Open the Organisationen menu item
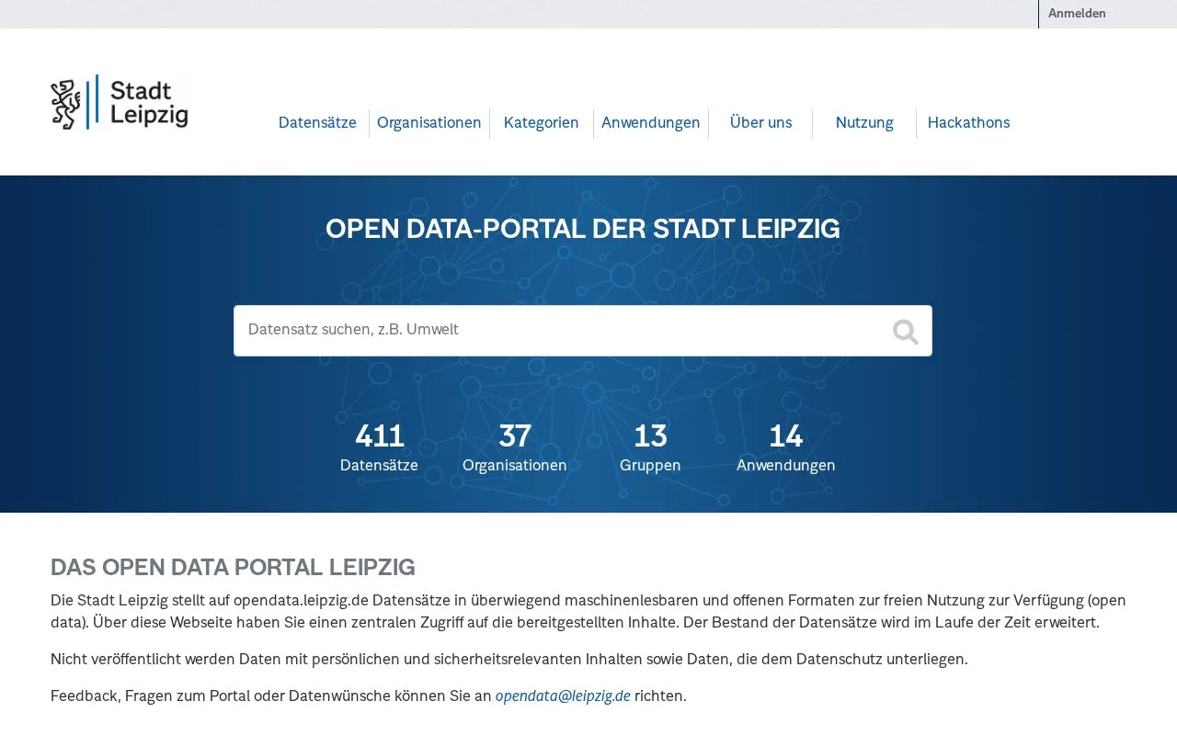The image size is (1177, 735). tap(429, 123)
